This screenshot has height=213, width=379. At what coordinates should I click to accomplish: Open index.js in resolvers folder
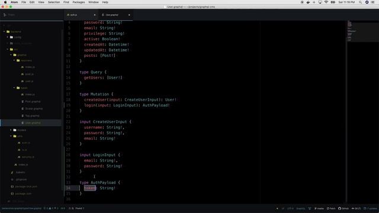[x=30, y=67]
